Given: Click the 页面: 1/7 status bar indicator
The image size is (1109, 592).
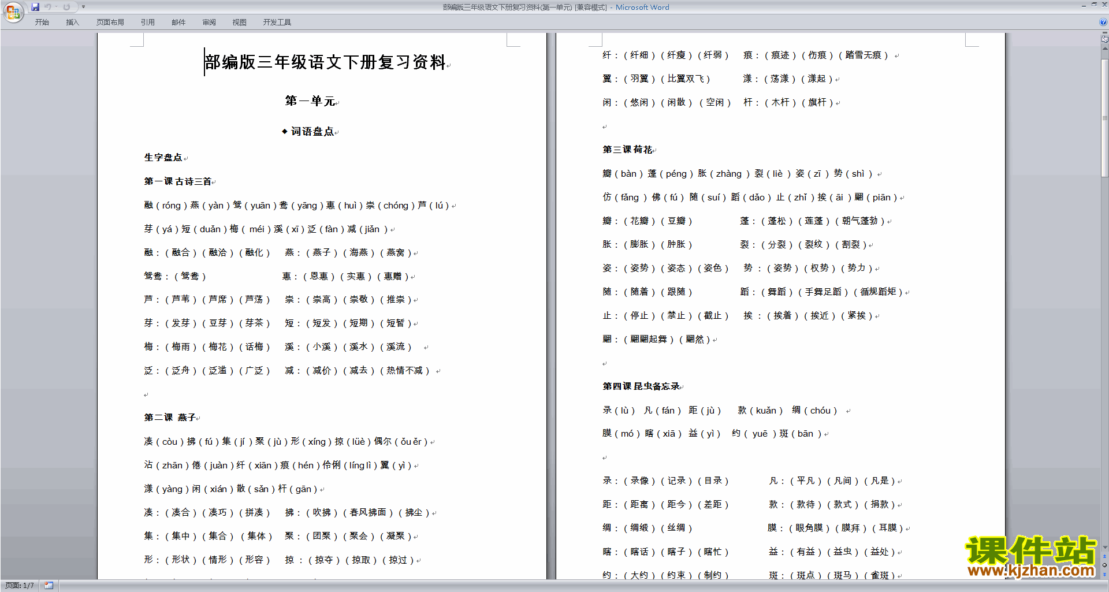Looking at the screenshot, I should click(20, 586).
